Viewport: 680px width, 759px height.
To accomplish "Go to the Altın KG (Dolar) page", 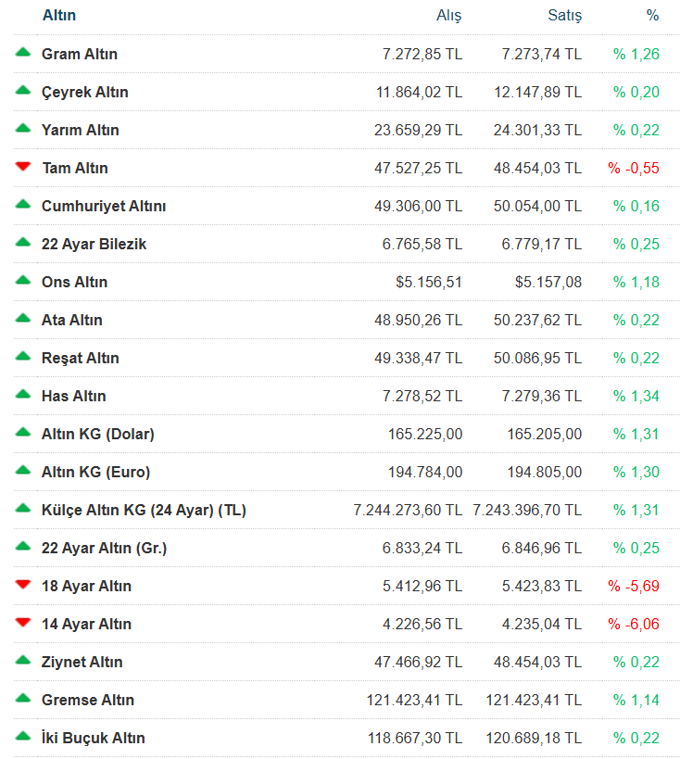I will click(97, 434).
